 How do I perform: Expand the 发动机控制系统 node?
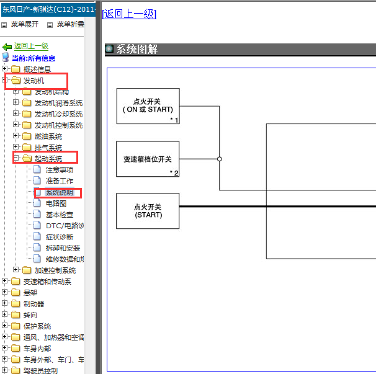coord(16,125)
